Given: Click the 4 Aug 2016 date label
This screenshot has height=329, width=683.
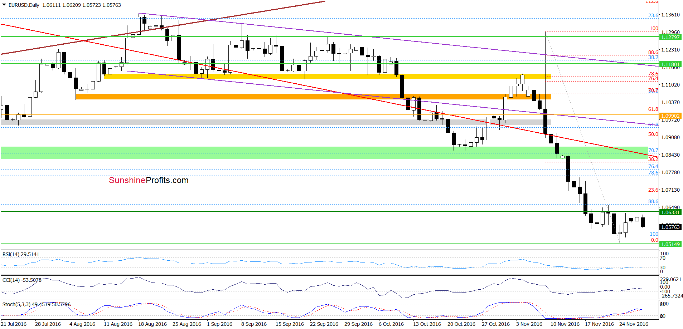Looking at the screenshot, I should tap(82, 324).
